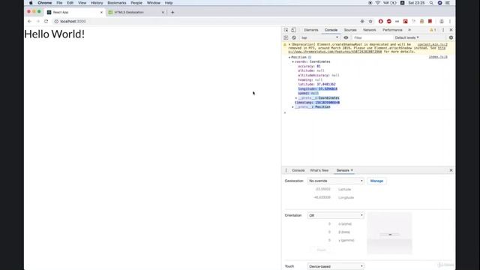
Task: Open the Default levels dropdown
Action: click(x=406, y=37)
